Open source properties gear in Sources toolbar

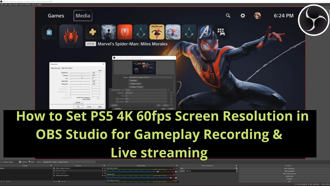pyautogui.click(x=59, y=182)
